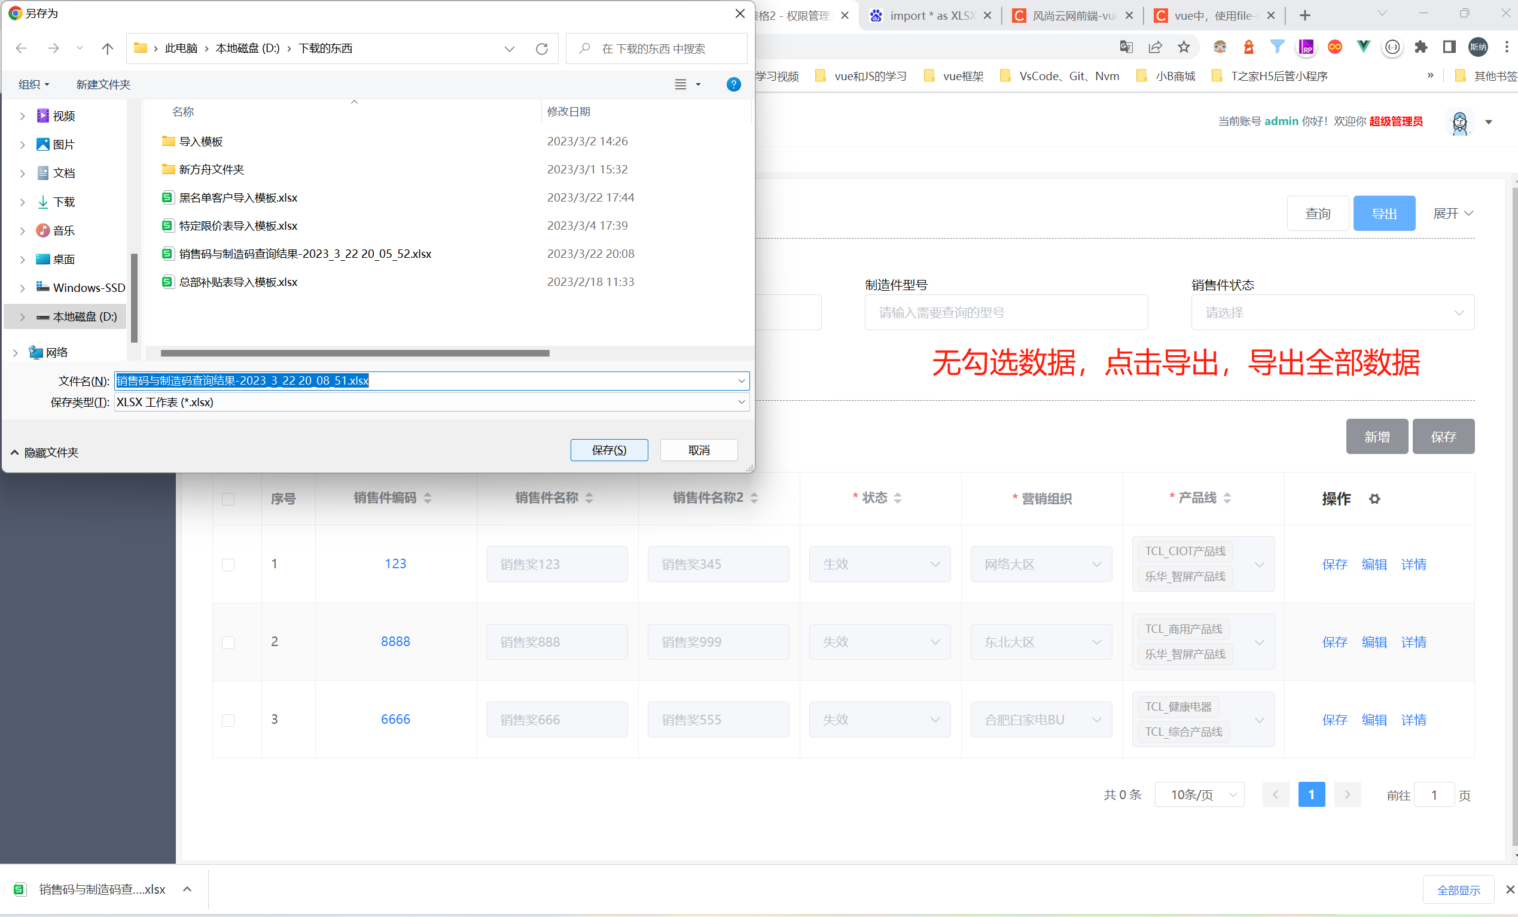Open Chrome extensions puzzle icon

point(1421,47)
